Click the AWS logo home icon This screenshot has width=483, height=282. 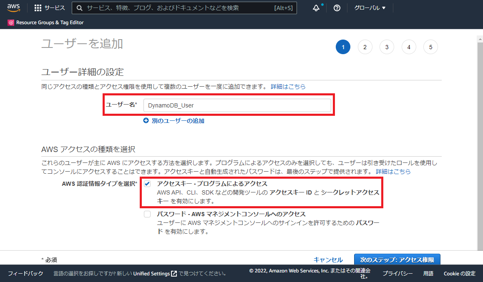tap(13, 8)
